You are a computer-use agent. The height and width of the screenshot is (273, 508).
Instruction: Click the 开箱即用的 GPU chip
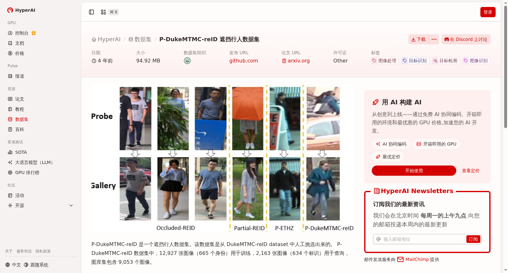(436, 144)
